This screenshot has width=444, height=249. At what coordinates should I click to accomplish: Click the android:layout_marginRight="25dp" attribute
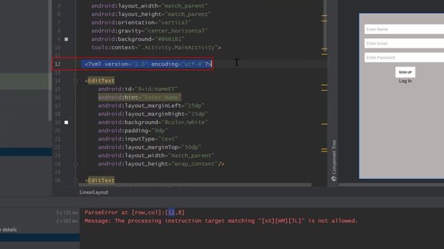tap(153, 113)
